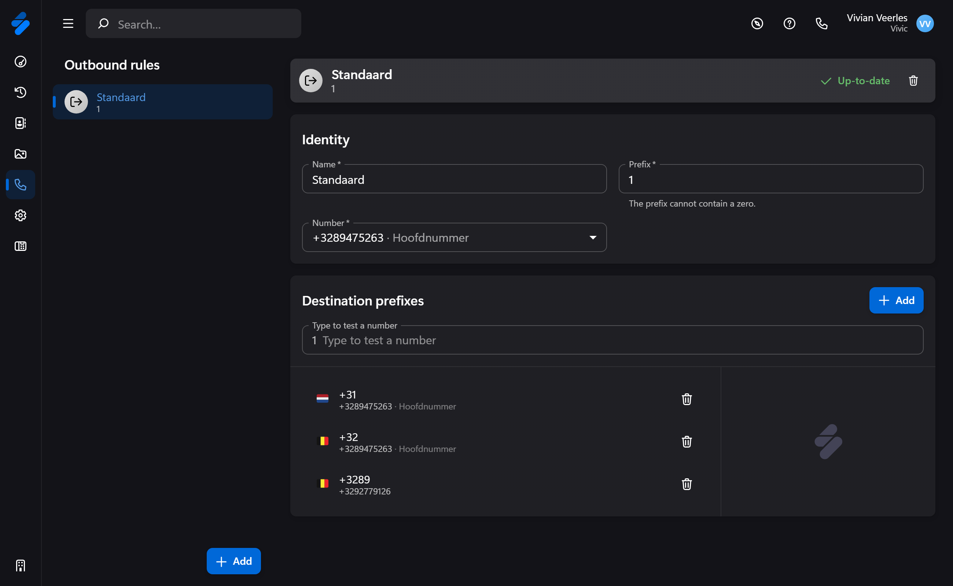Open the media gallery sidebar icon

[20, 154]
